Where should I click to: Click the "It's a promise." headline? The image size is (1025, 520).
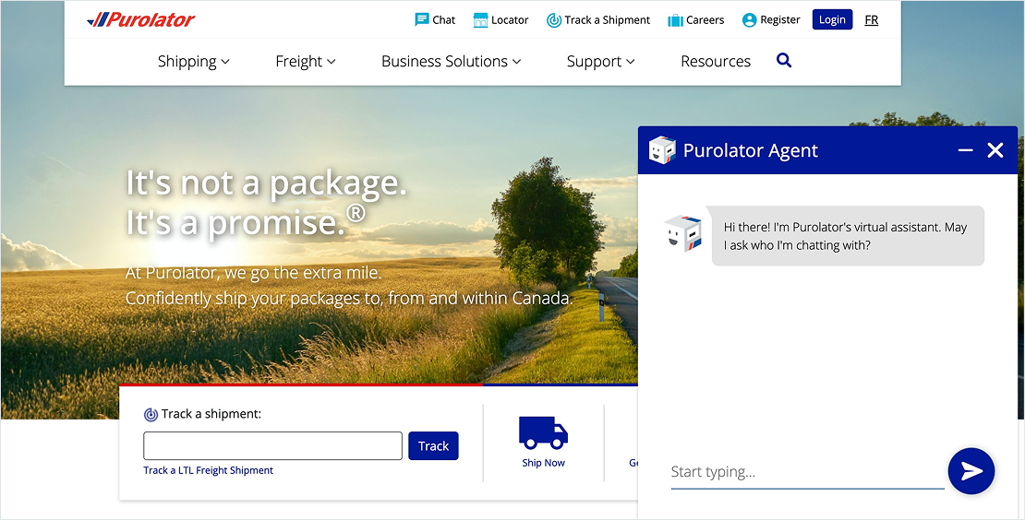(246, 222)
